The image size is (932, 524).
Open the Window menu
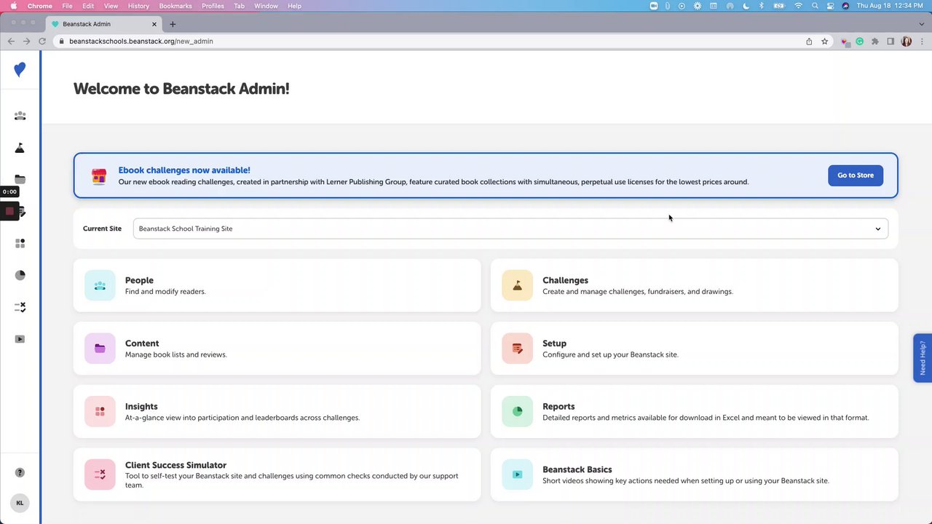coord(266,6)
